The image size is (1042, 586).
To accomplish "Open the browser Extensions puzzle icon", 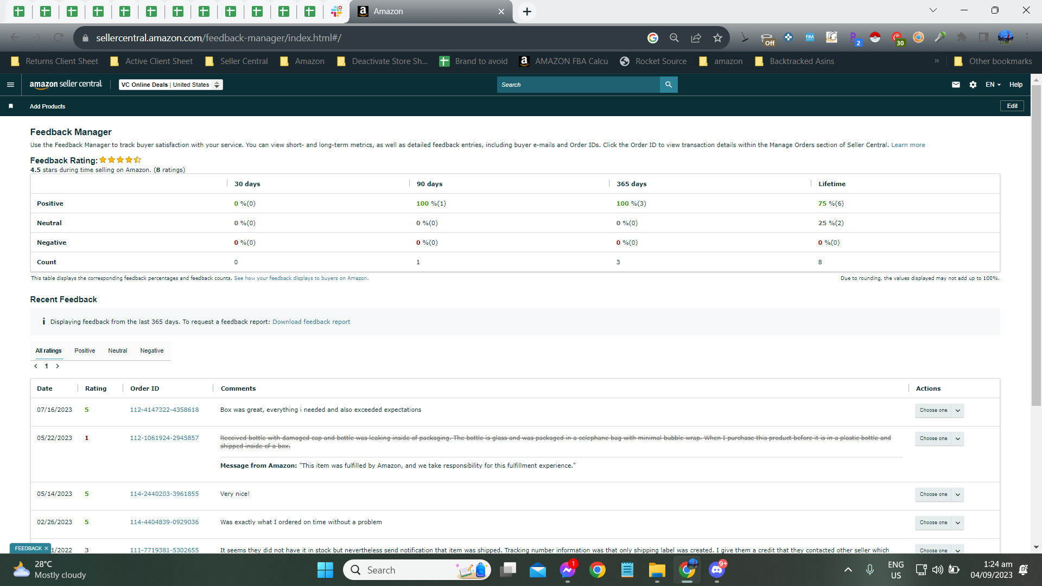I will click(x=962, y=37).
